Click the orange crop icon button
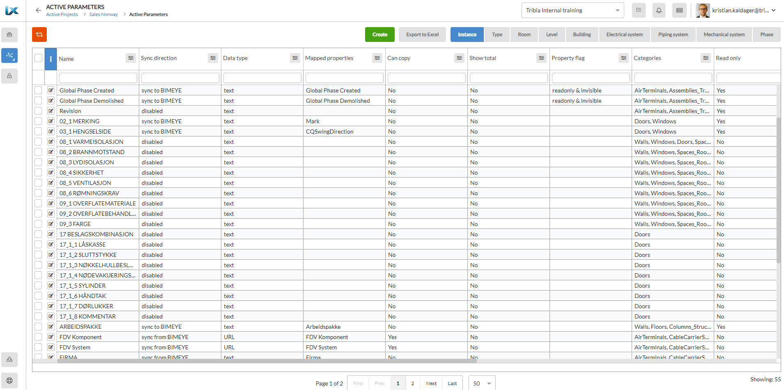This screenshot has height=390, width=784. click(x=39, y=35)
